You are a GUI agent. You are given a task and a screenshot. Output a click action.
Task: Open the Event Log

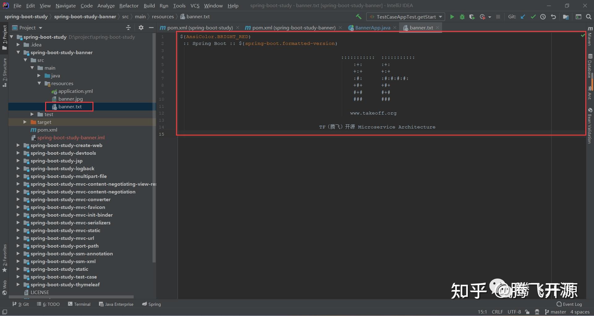pos(571,304)
